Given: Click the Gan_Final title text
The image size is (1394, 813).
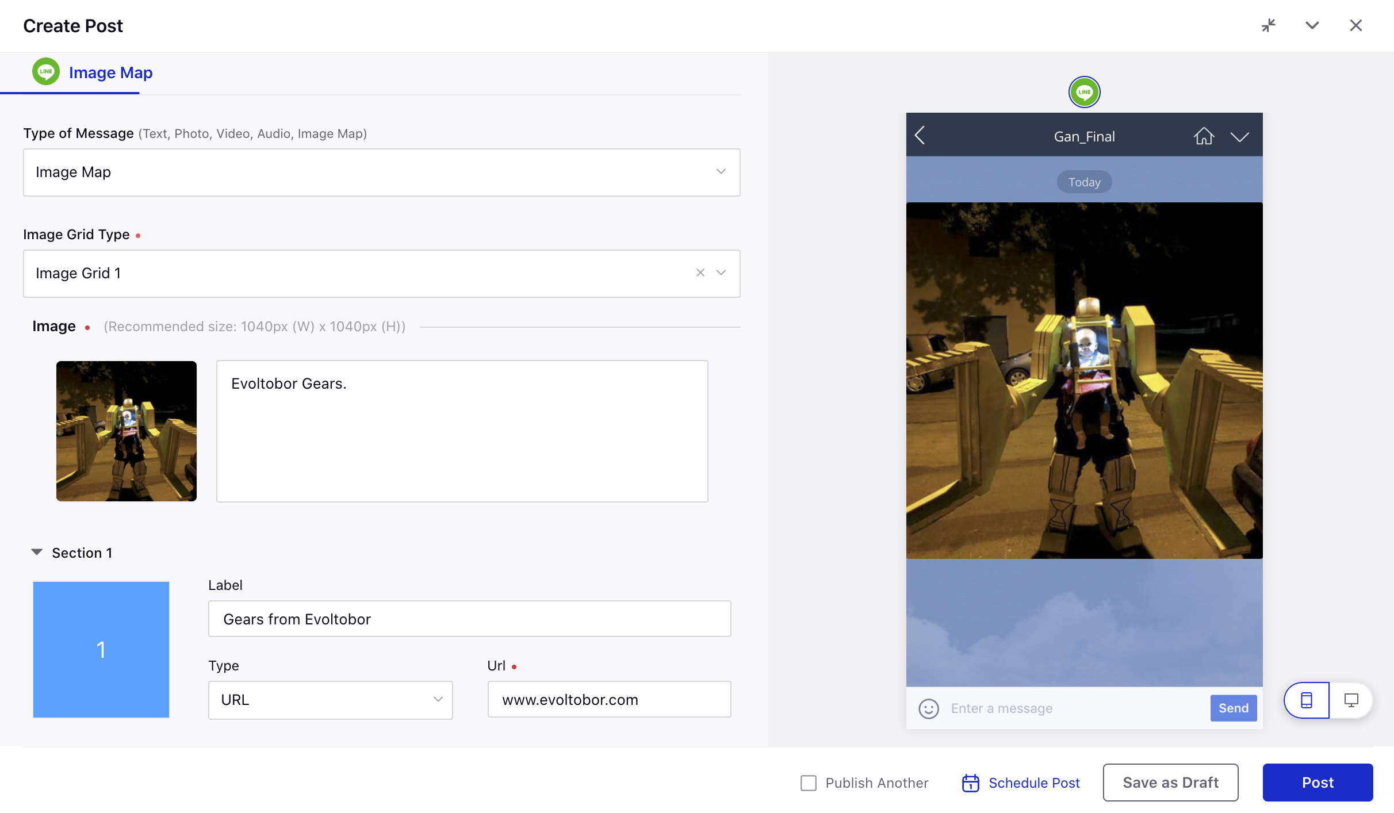Looking at the screenshot, I should pyautogui.click(x=1085, y=137).
